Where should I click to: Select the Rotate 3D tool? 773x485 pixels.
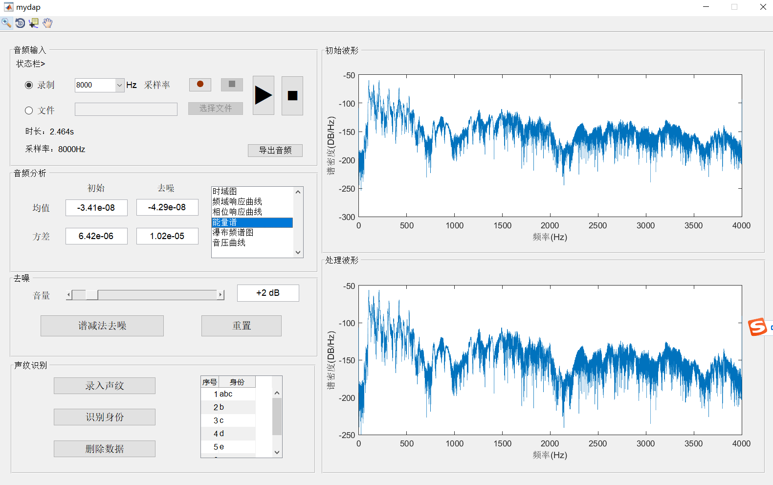[20, 23]
